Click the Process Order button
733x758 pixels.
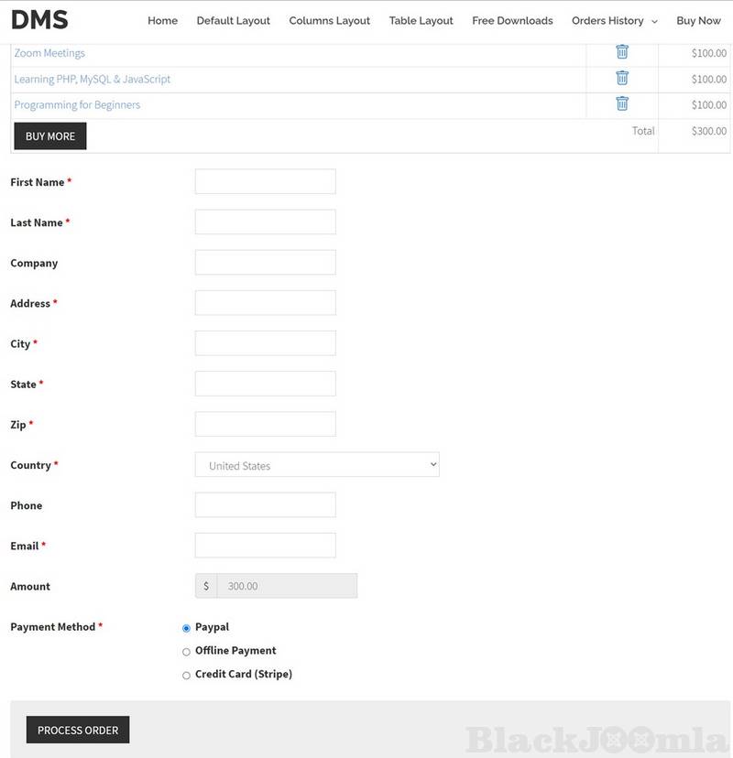pyautogui.click(x=78, y=730)
